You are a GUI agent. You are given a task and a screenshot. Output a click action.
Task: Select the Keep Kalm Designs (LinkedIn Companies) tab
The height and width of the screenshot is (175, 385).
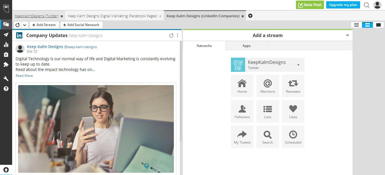(203, 16)
